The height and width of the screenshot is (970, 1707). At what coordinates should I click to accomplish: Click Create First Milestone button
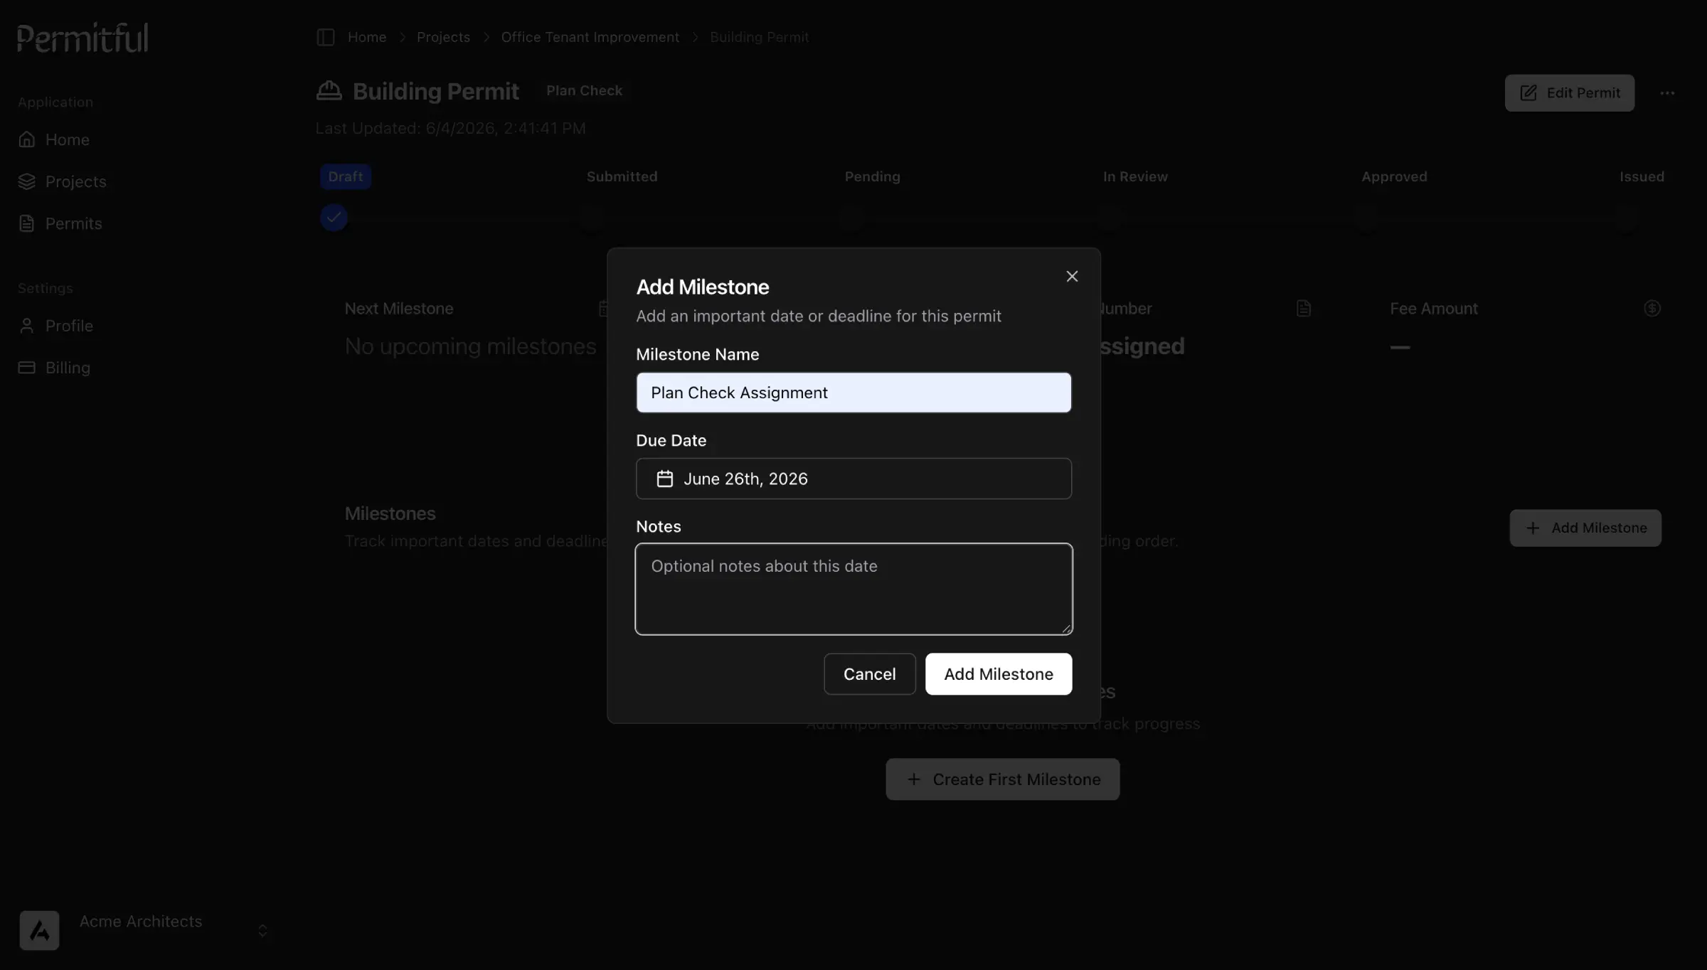tap(1002, 779)
